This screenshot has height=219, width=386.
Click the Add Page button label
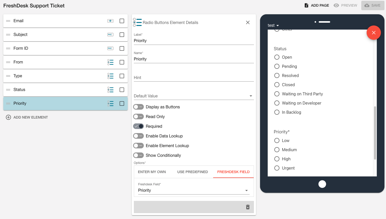pyautogui.click(x=320, y=5)
